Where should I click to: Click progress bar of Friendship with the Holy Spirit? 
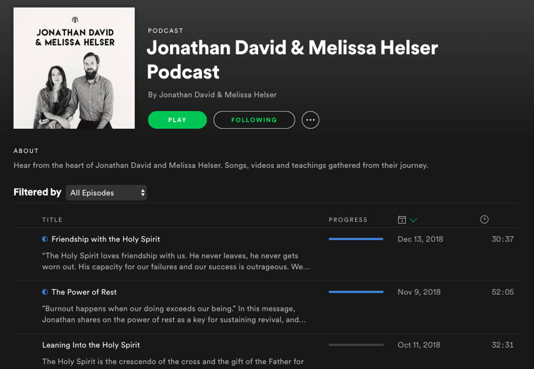pyautogui.click(x=356, y=239)
